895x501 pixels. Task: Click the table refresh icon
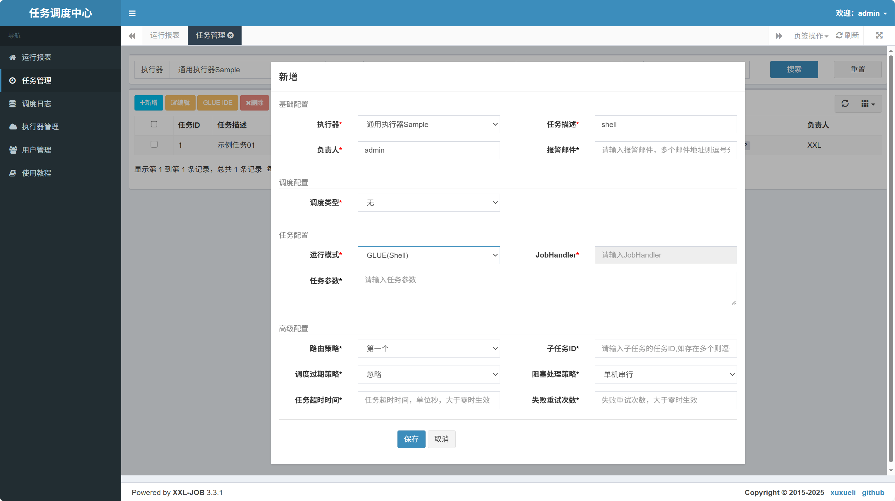(x=845, y=103)
